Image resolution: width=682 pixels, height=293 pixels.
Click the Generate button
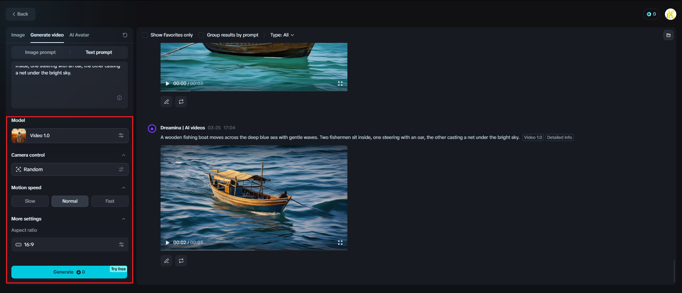(x=69, y=272)
